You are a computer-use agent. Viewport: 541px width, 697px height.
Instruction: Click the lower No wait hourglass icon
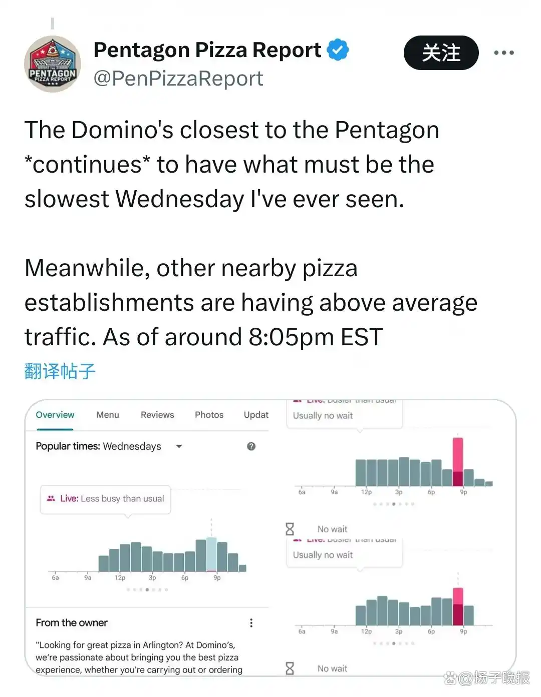(290, 668)
